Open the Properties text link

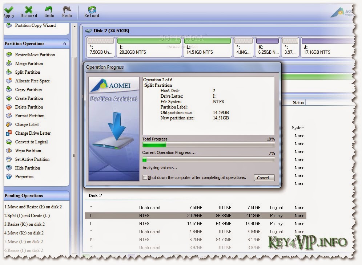[x=24, y=177]
